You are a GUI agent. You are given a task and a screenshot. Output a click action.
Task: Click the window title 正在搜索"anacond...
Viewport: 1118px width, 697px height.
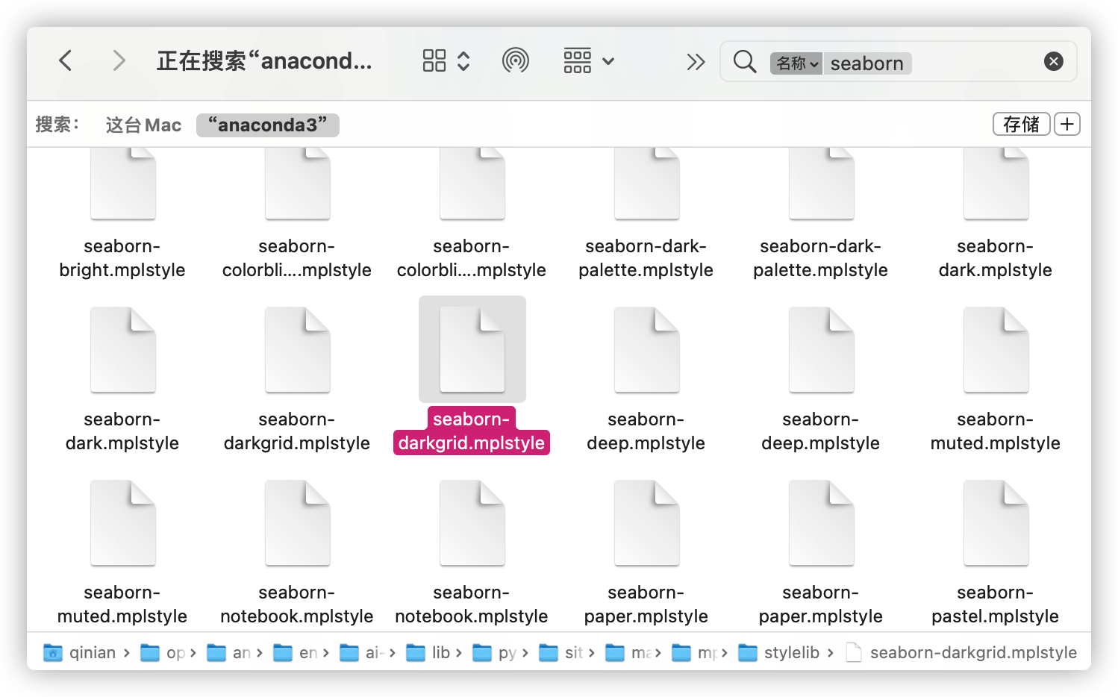[x=264, y=60]
